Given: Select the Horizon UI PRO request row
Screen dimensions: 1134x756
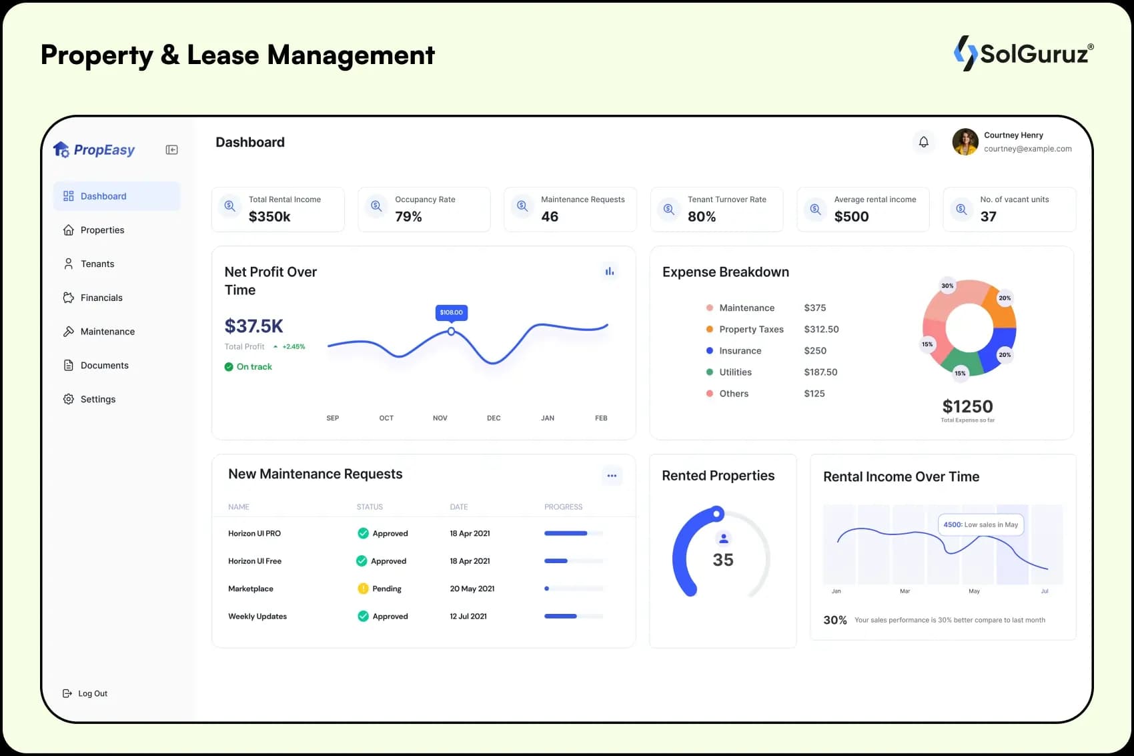Looking at the screenshot, I should coord(254,534).
